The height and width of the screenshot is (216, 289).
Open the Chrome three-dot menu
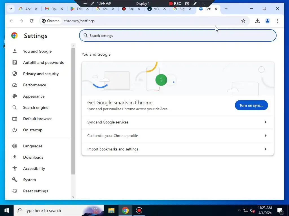click(x=278, y=21)
